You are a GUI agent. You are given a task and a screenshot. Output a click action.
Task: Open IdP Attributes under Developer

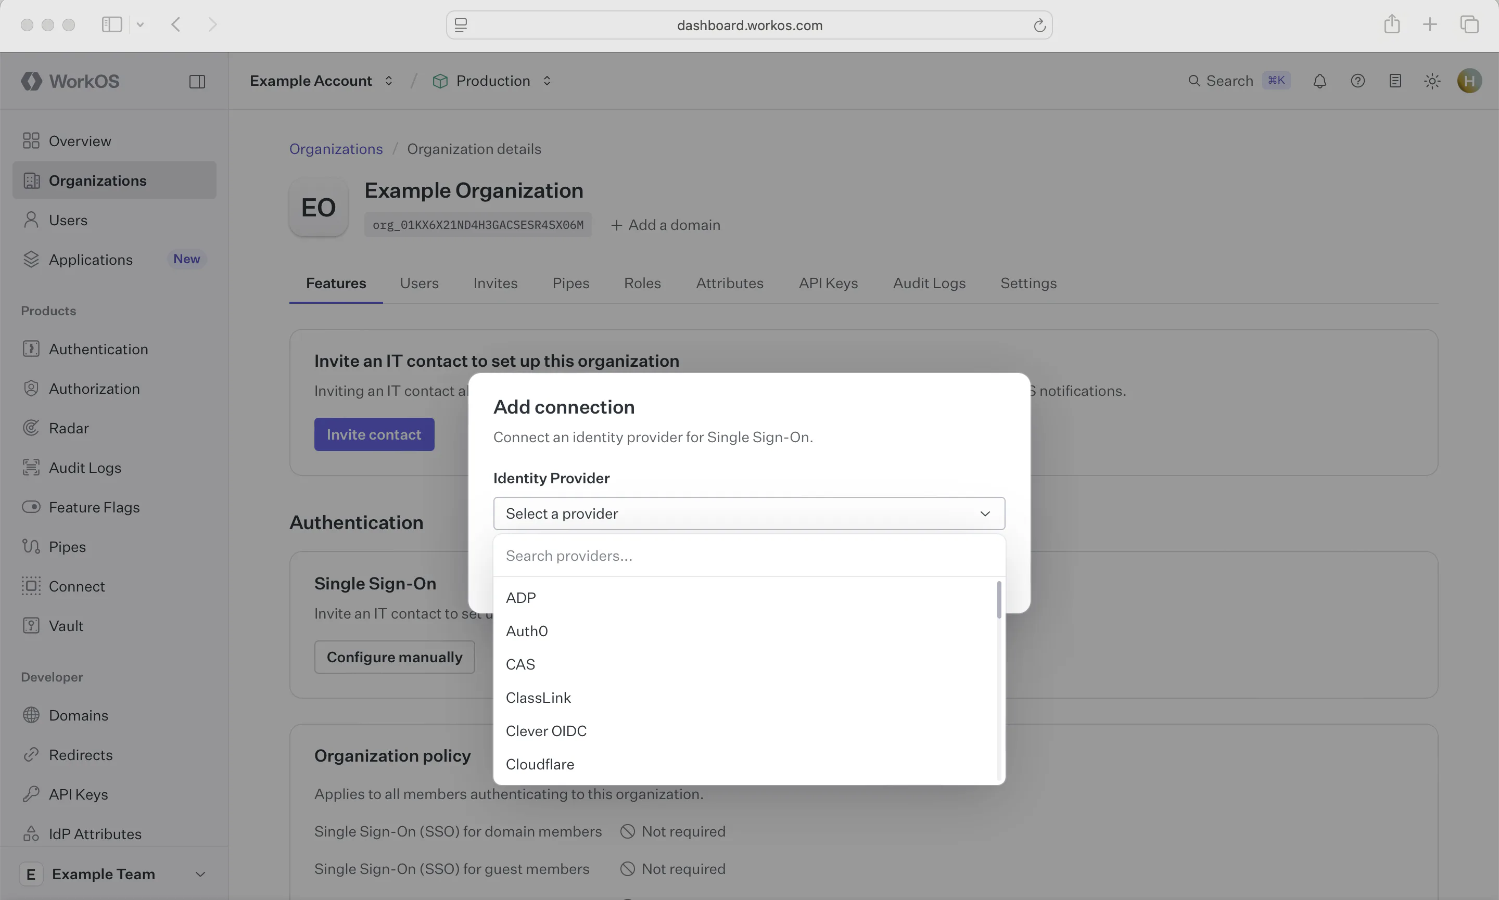coord(114,833)
